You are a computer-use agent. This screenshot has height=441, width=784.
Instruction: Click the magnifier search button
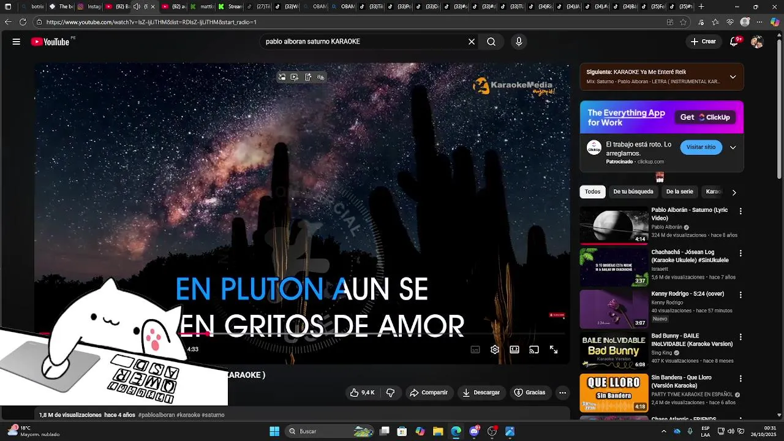[x=491, y=42]
